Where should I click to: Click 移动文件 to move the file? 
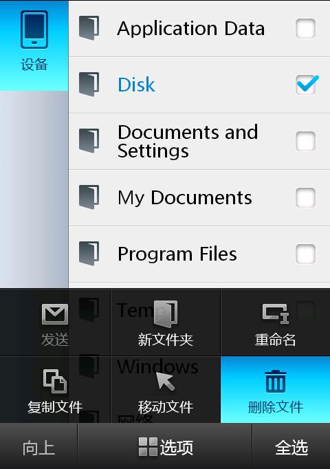tap(165, 390)
